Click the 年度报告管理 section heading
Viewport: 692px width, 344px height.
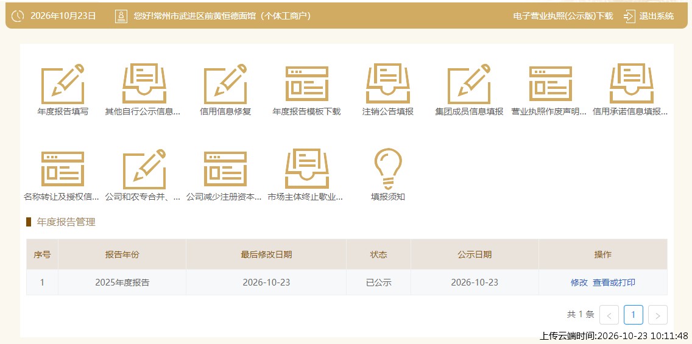pos(66,222)
